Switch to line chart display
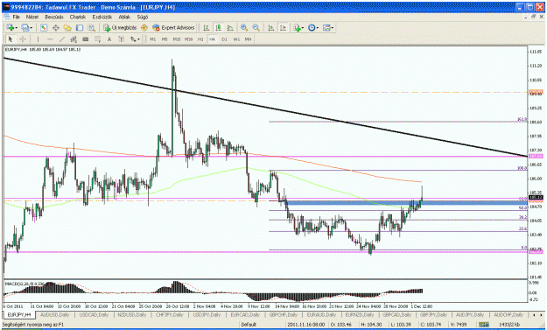 click(230, 27)
